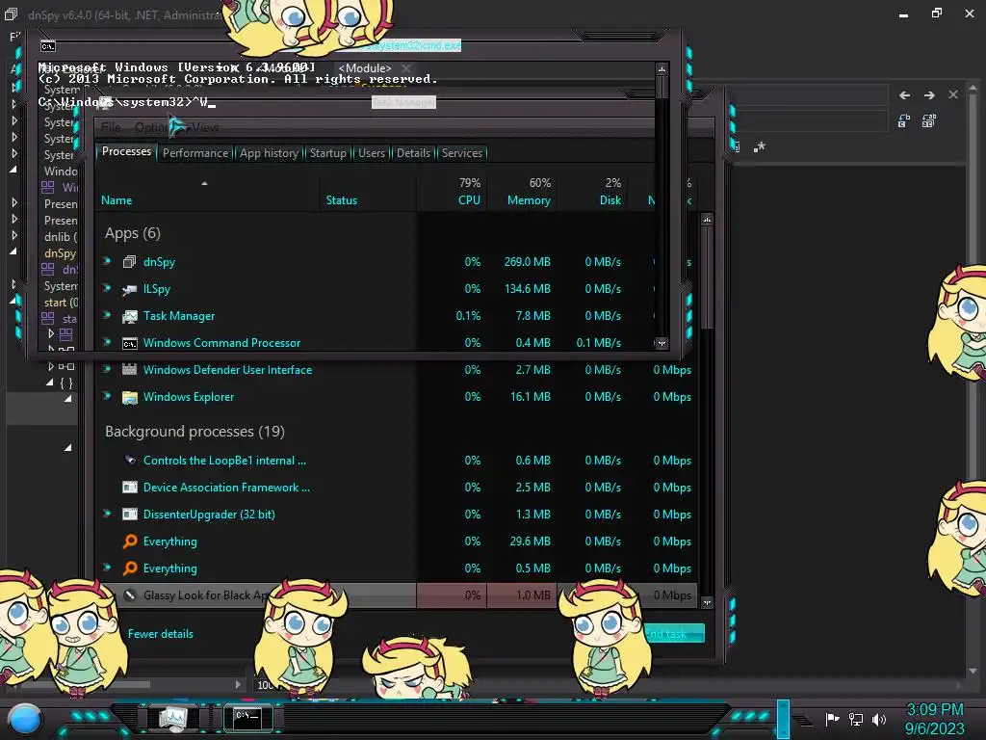986x740 pixels.
Task: Expand DissenterUpgrader (32 bit) row
Action: (x=107, y=515)
